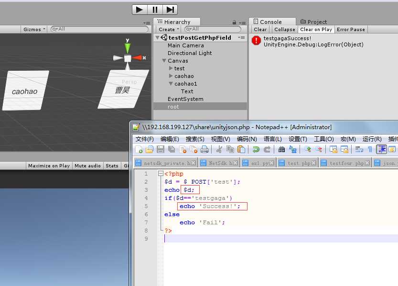Click the Cut scissors icon
The height and width of the screenshot is (286, 398).
point(219,149)
